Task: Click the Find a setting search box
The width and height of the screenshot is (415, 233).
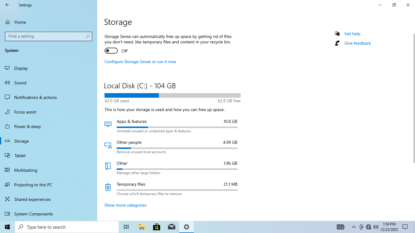Action: click(x=46, y=36)
